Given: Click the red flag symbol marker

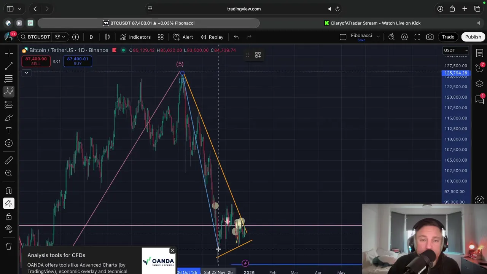Looking at the screenshot, I should click(114, 50).
